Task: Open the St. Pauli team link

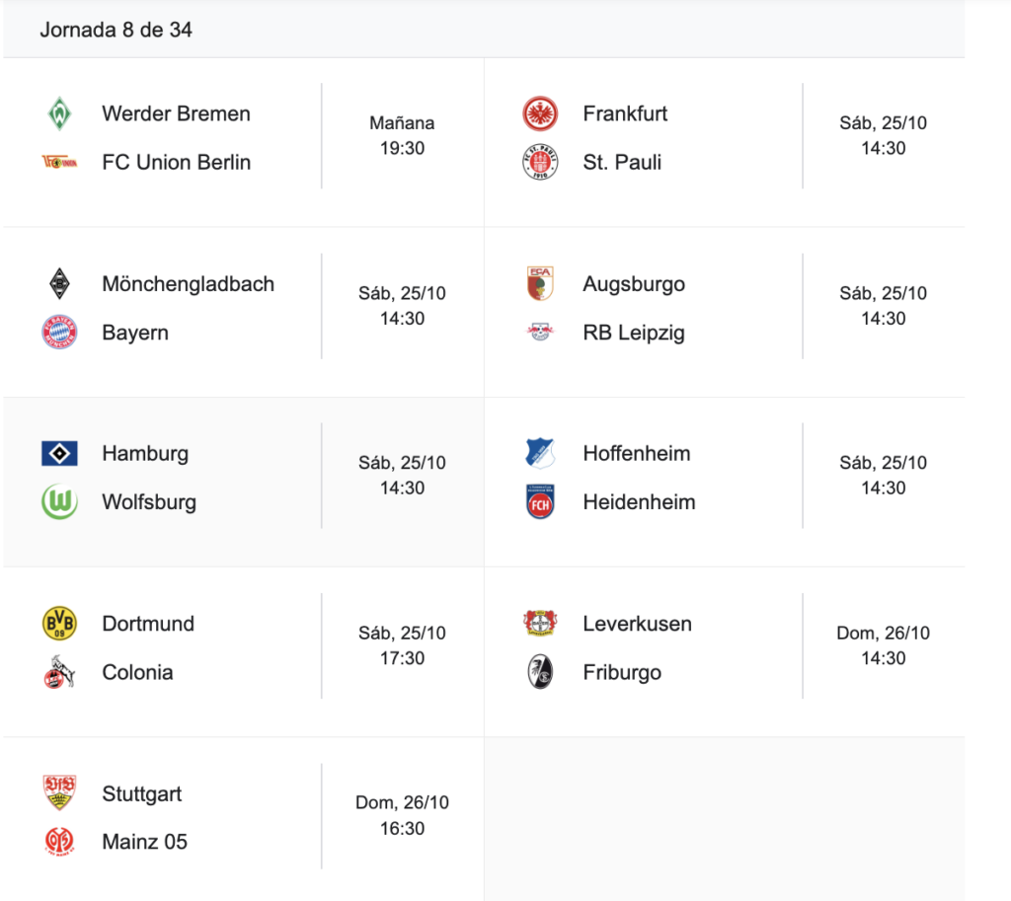Action: pos(622,162)
